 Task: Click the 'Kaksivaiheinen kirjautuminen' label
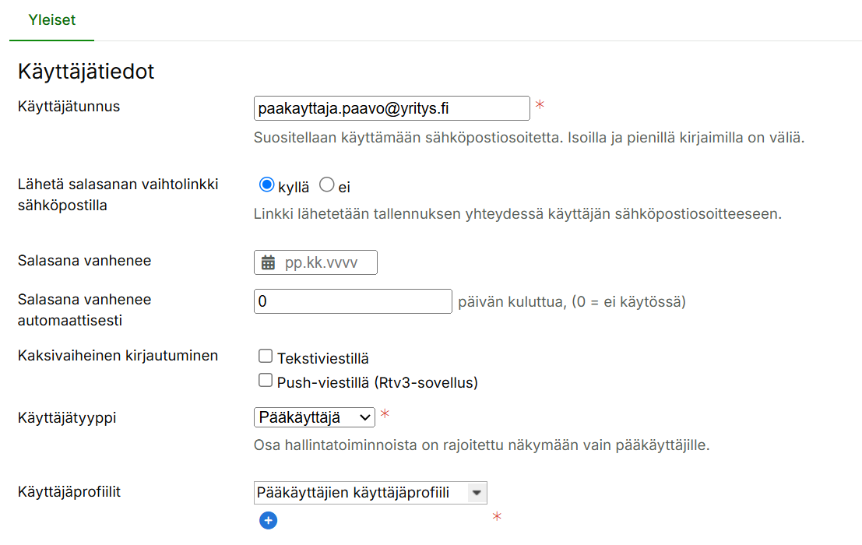tap(118, 356)
